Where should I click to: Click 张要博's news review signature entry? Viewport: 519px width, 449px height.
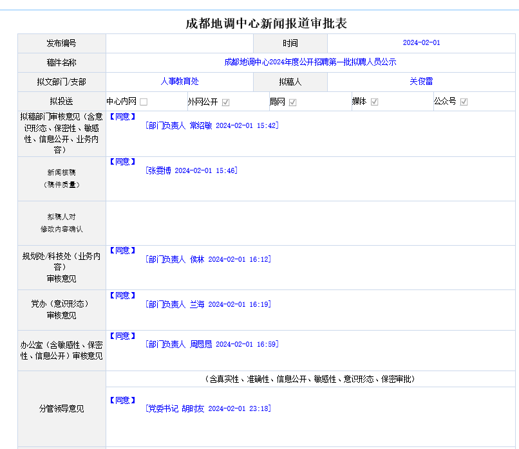click(191, 170)
